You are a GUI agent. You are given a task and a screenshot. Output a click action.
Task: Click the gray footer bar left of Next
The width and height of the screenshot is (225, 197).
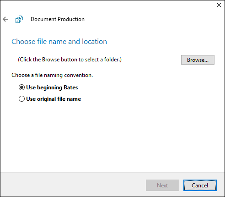click(x=73, y=184)
